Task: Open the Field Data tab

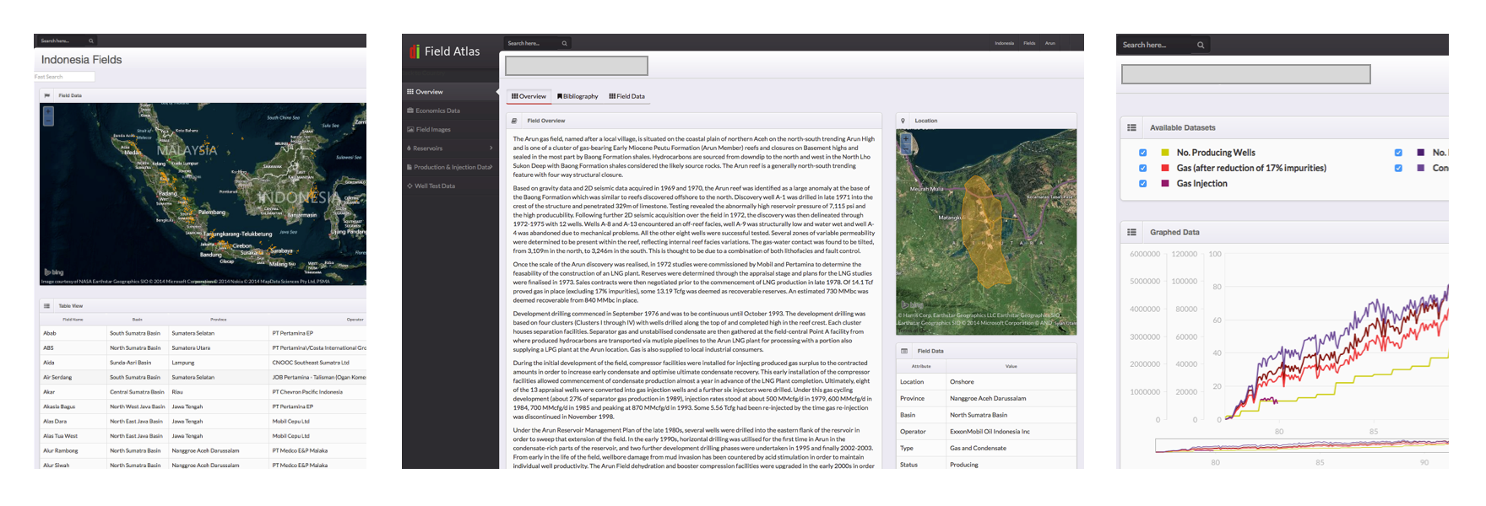Action: pyautogui.click(x=626, y=96)
